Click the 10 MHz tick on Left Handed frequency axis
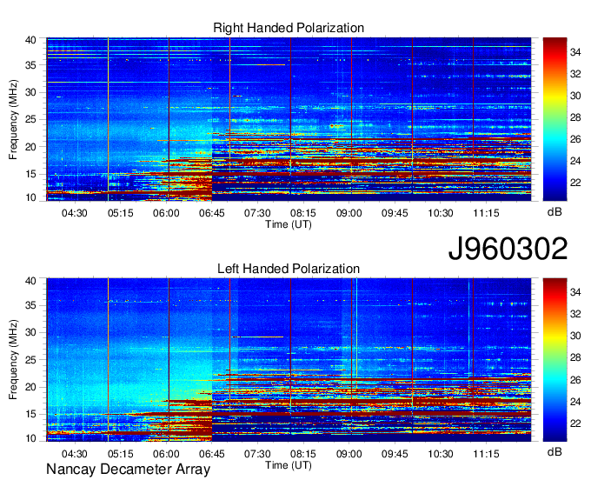The image size is (591, 480). [x=30, y=438]
